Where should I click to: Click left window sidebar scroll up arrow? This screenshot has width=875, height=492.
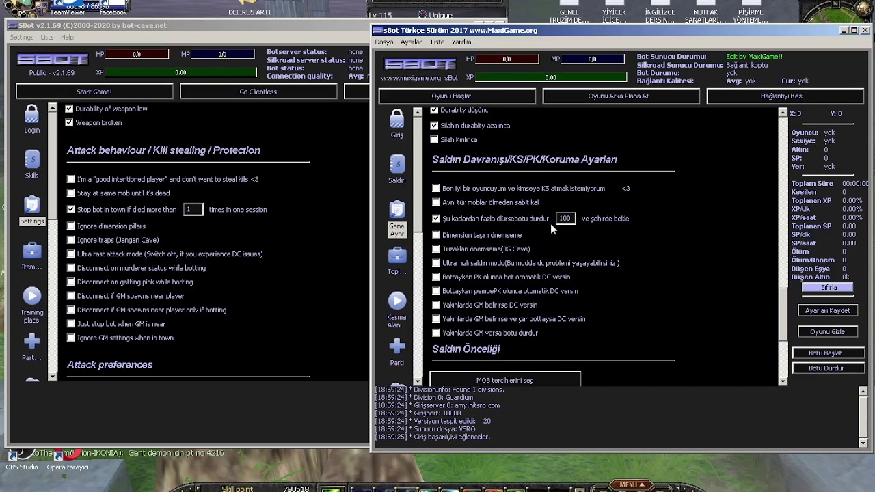coord(53,108)
